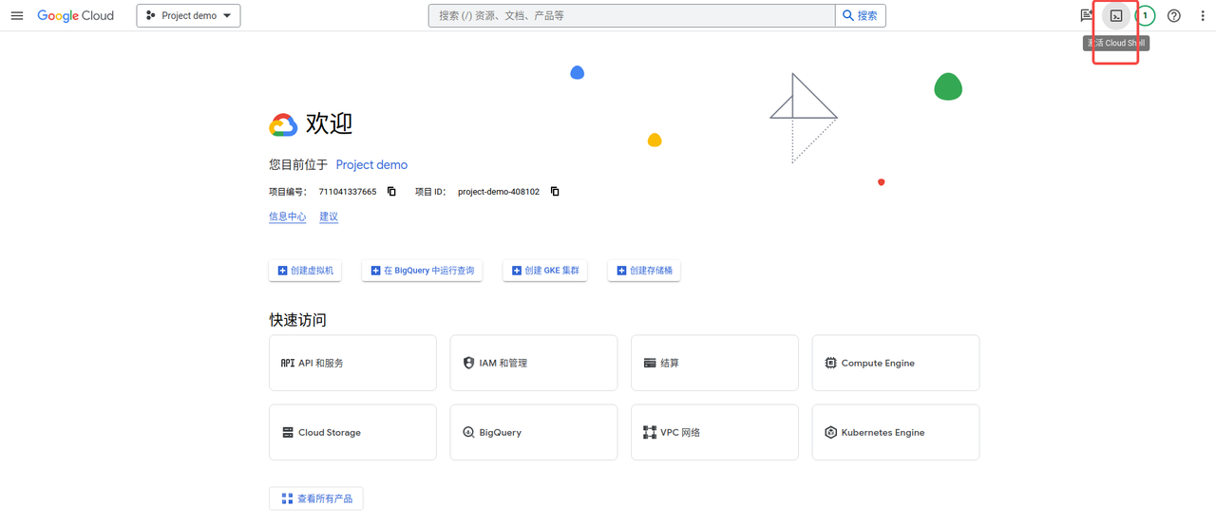Click the project ID text project-demo-408102
This screenshot has width=1216, height=526.
[x=499, y=192]
